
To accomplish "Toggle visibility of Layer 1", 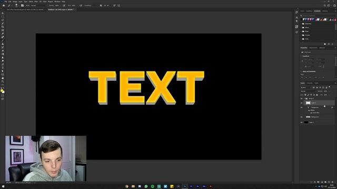I will pyautogui.click(x=302, y=122).
